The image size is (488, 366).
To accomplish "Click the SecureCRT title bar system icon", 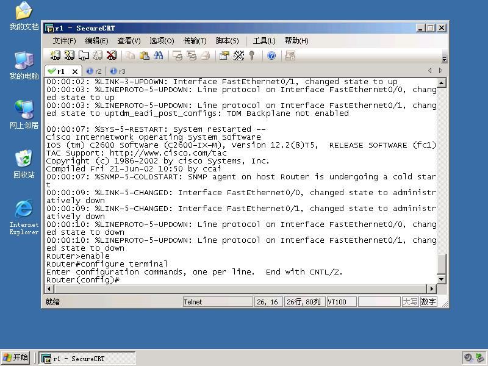I will [49, 28].
